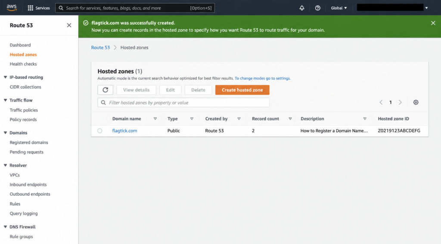The width and height of the screenshot is (441, 244).
Task: Open the help question mark icon
Action: click(317, 8)
